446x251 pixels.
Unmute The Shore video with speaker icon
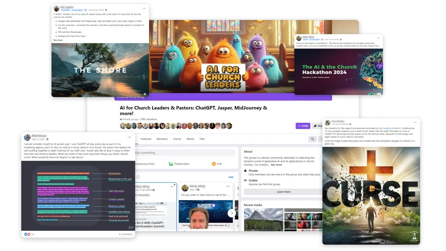pyautogui.click(x=145, y=94)
